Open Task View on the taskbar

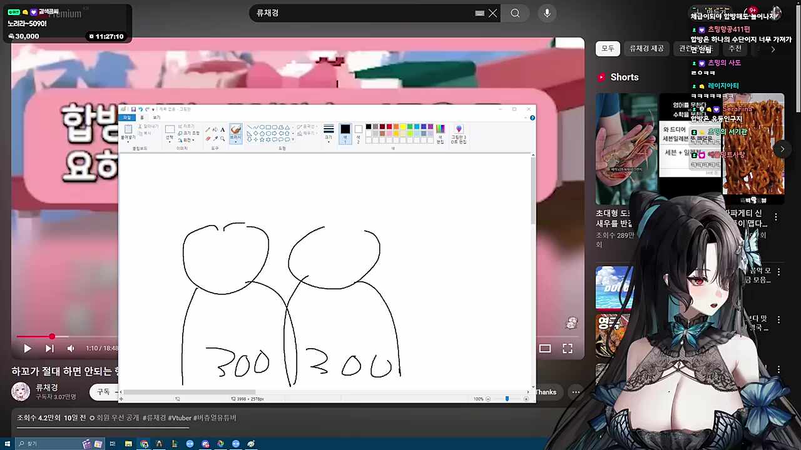click(113, 444)
